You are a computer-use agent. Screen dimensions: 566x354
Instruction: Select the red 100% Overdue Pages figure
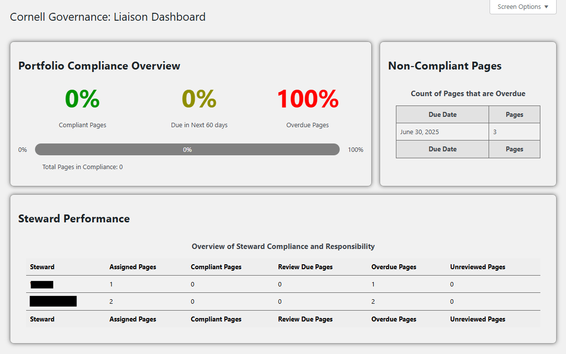coord(308,99)
